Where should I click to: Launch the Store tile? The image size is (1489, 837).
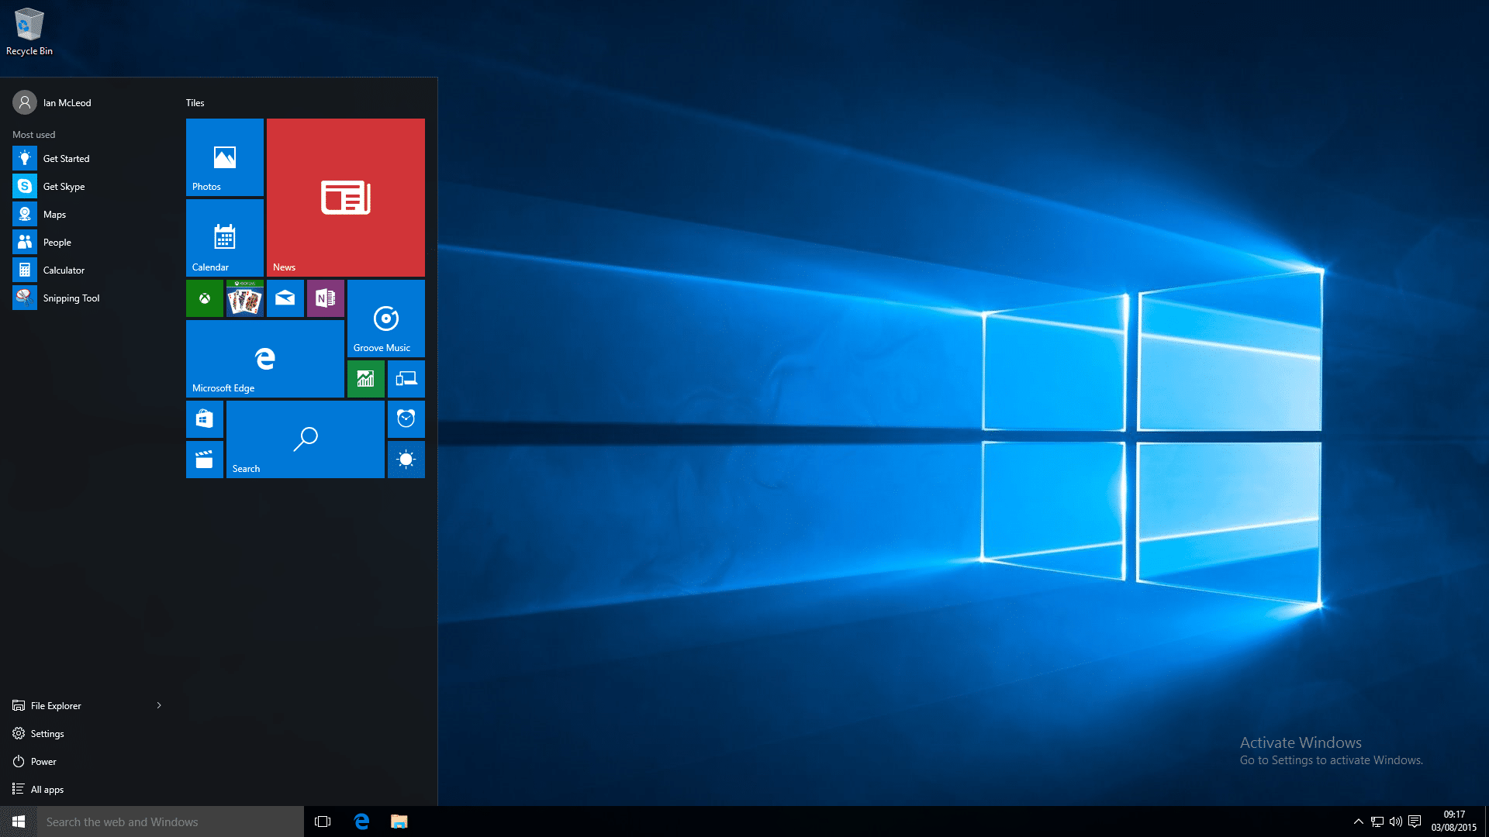click(x=204, y=418)
